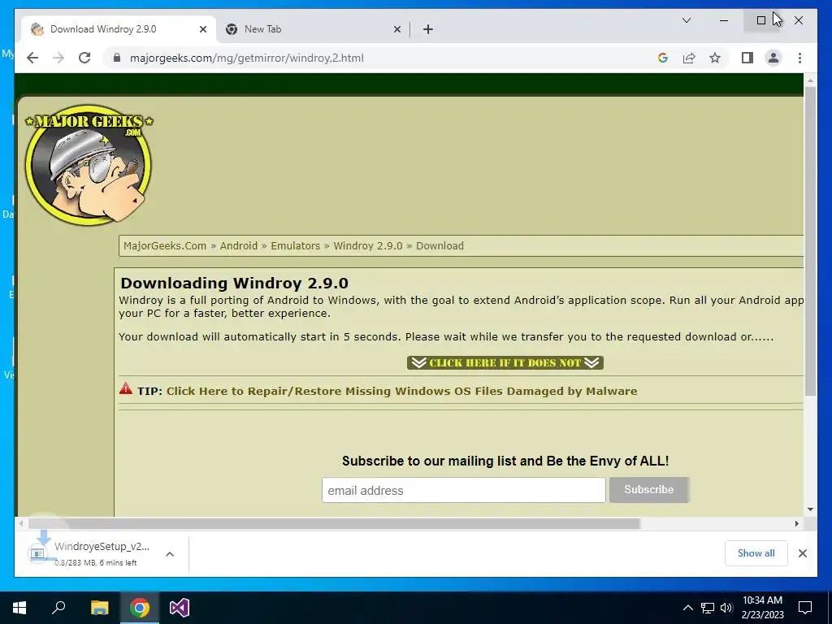
Task: Click the 'Click here if it does not' button
Action: point(505,363)
